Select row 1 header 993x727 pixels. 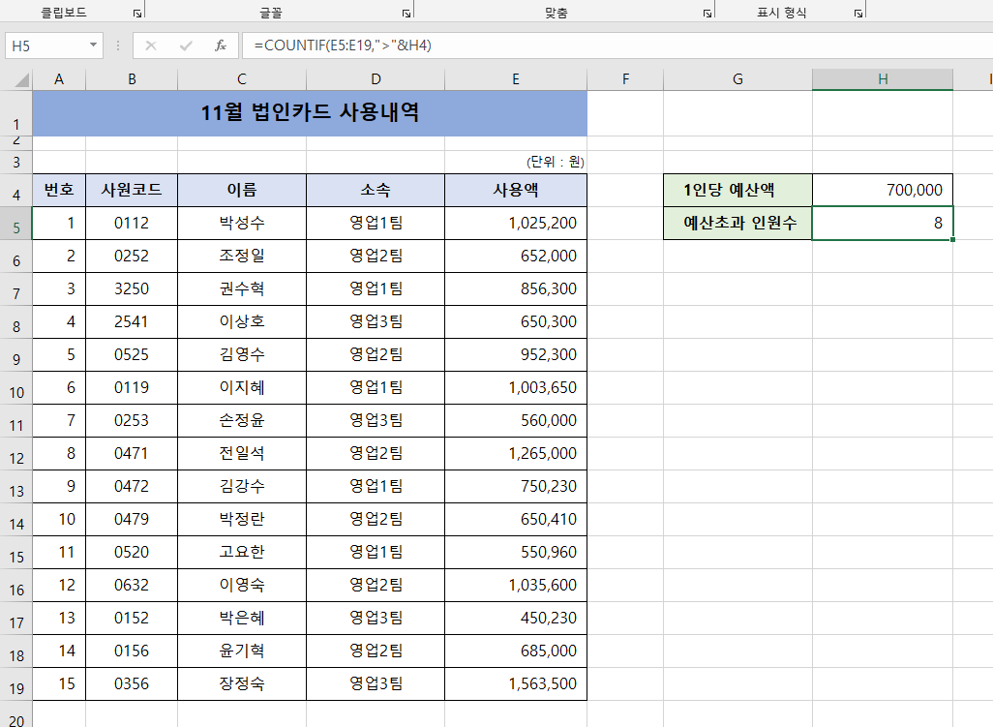coord(15,113)
